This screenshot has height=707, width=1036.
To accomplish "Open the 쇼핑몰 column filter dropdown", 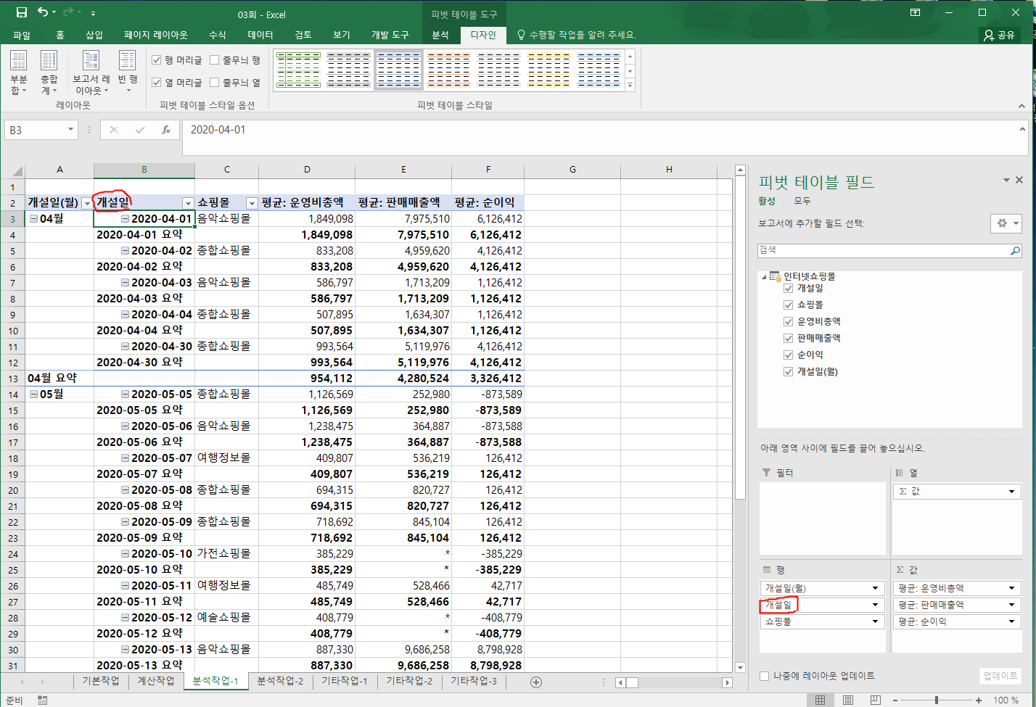I will (252, 203).
